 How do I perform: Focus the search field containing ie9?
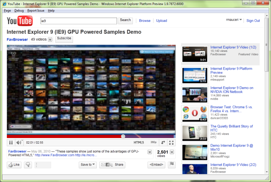[x=79, y=21]
